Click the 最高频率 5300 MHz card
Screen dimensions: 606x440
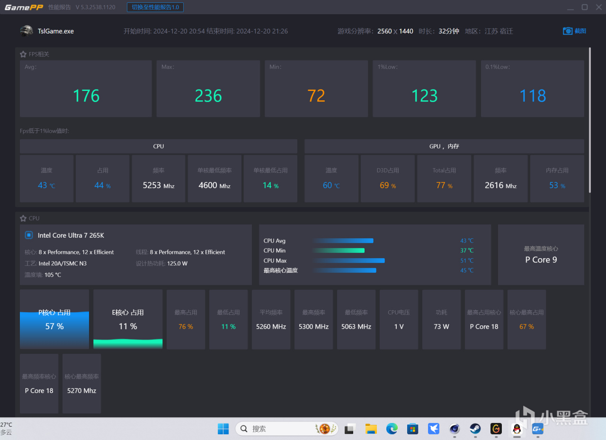point(313,319)
